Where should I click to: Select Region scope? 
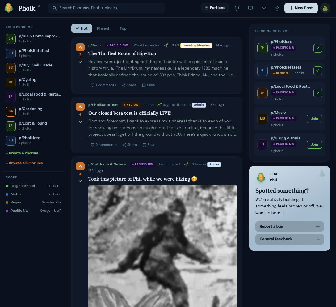click(x=34, y=202)
